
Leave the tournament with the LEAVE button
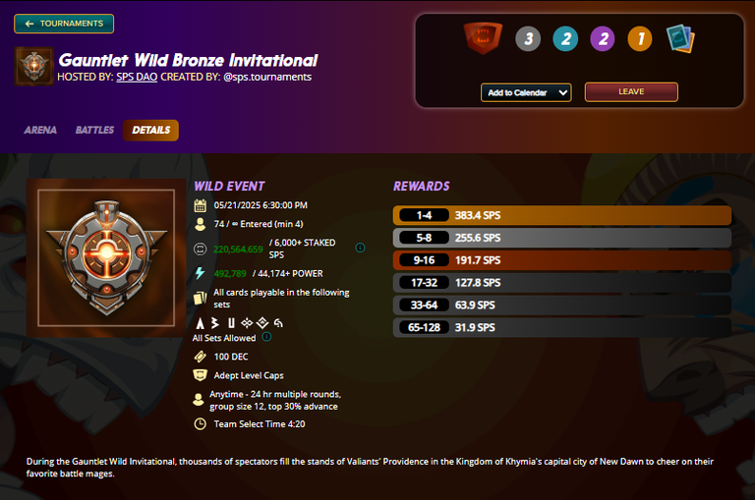coord(631,92)
